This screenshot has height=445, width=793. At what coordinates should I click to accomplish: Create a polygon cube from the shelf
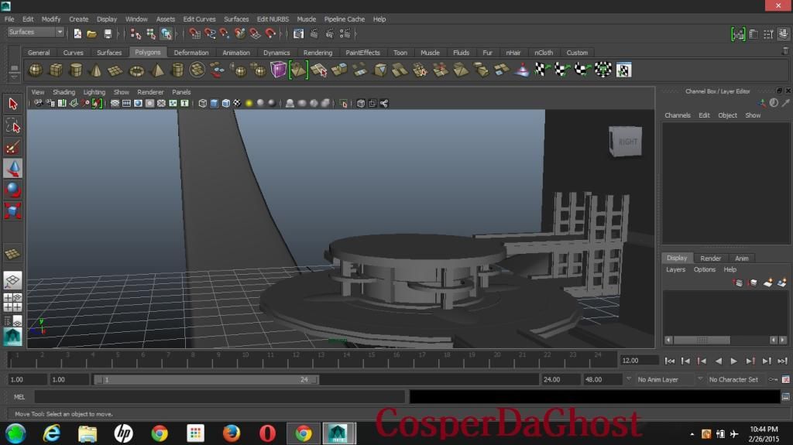(56, 70)
